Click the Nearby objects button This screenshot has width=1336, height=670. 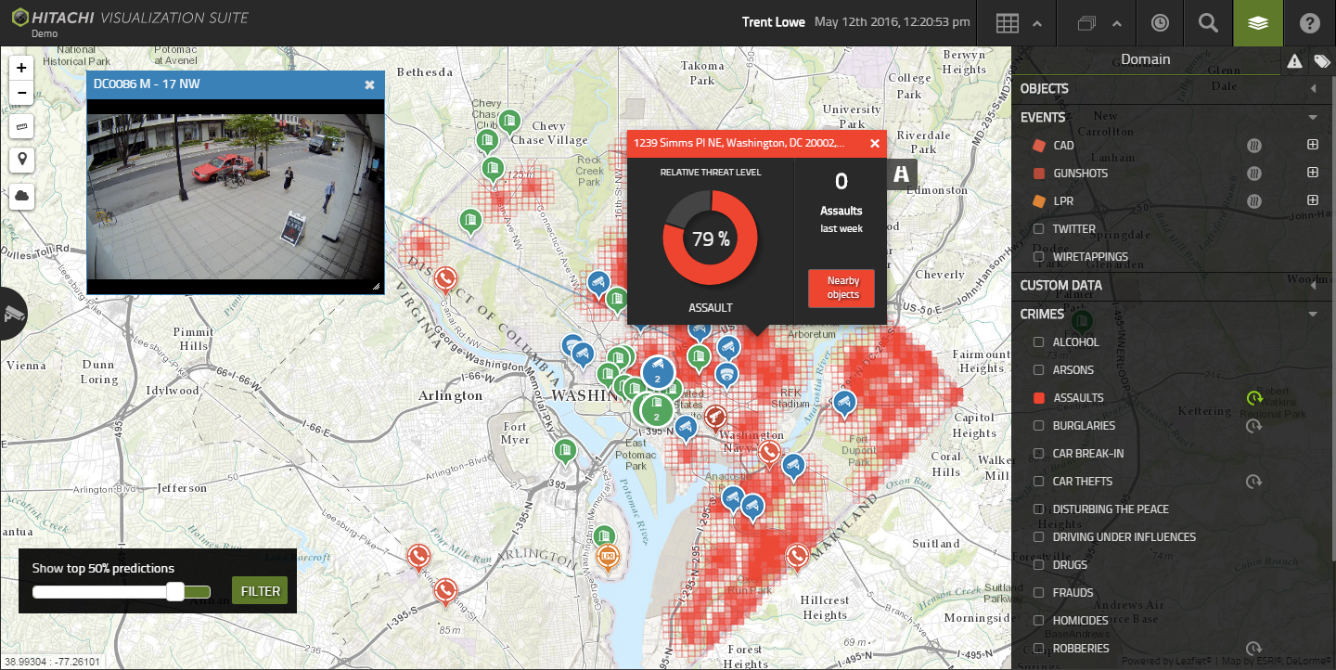(842, 288)
